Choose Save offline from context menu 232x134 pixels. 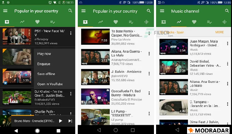coord(46,74)
